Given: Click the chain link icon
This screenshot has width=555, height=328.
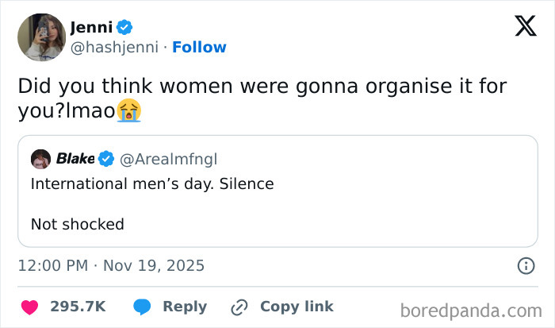Looking at the screenshot, I should tap(239, 307).
